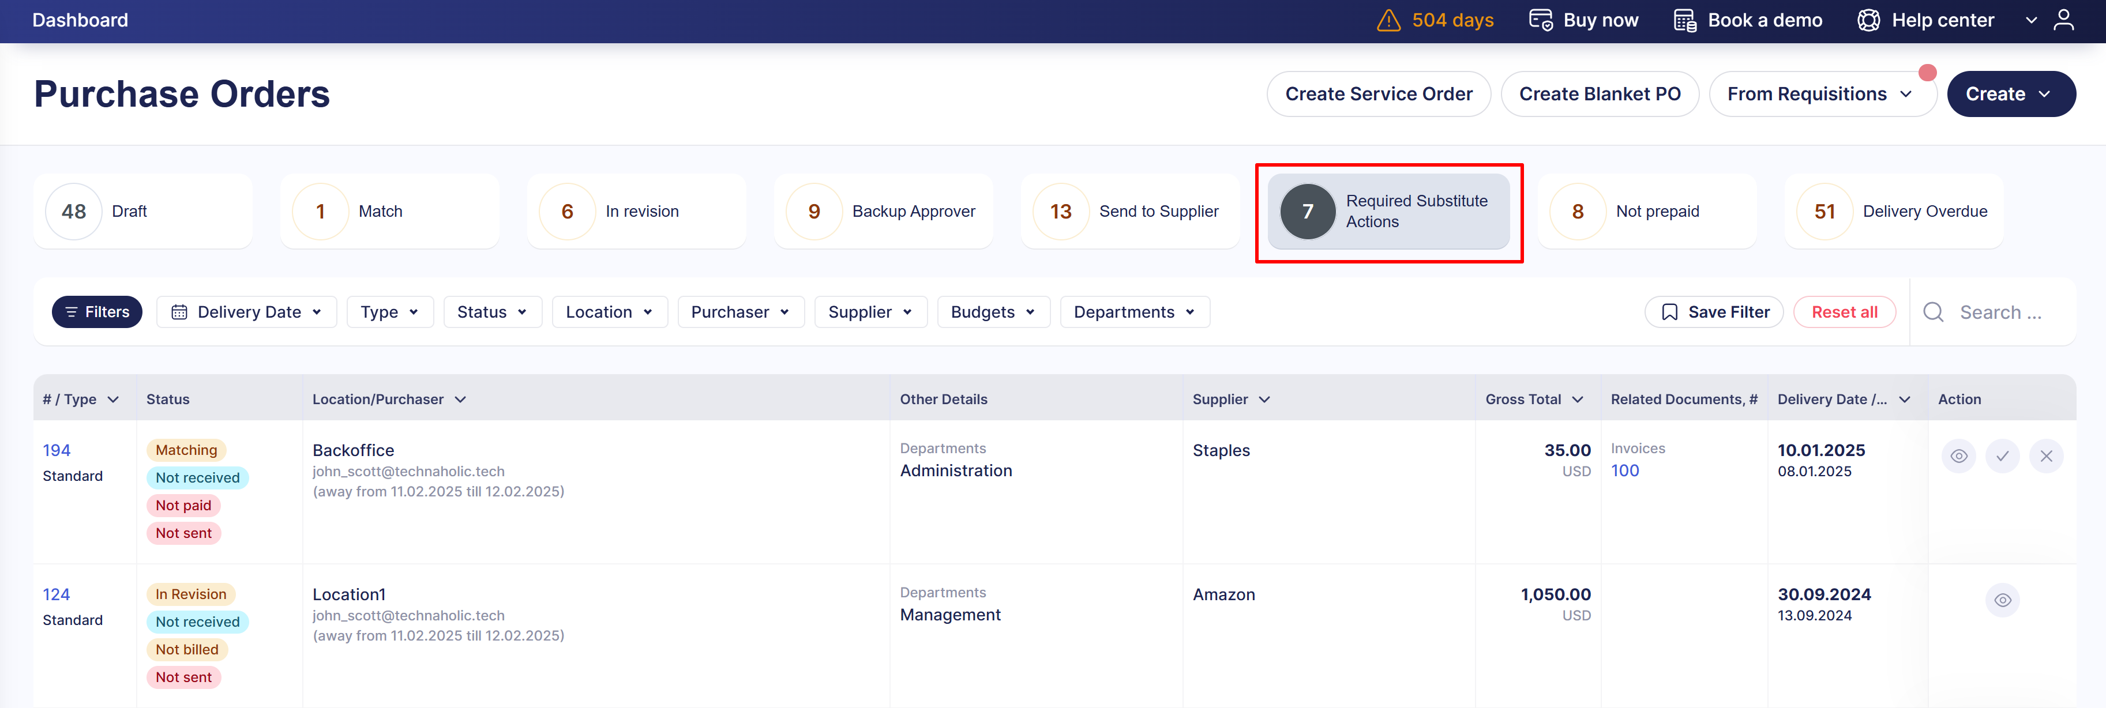Click Location1 location text

pyautogui.click(x=349, y=594)
